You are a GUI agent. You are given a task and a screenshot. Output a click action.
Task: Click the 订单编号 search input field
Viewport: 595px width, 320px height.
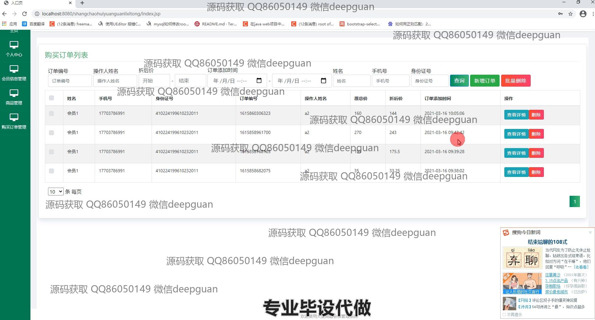pyautogui.click(x=70, y=81)
